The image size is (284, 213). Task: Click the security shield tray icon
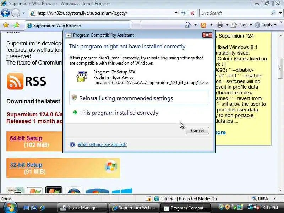click(x=228, y=207)
